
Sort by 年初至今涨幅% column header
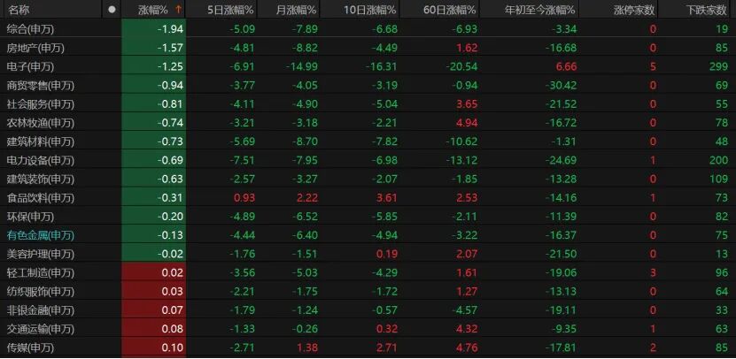pos(539,10)
